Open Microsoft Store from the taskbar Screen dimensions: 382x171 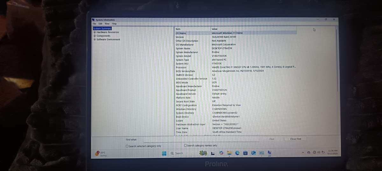[245, 153]
